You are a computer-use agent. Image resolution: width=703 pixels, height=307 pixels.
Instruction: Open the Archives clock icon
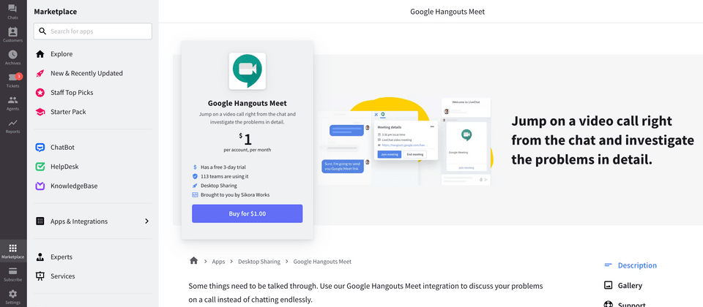[x=12, y=54]
